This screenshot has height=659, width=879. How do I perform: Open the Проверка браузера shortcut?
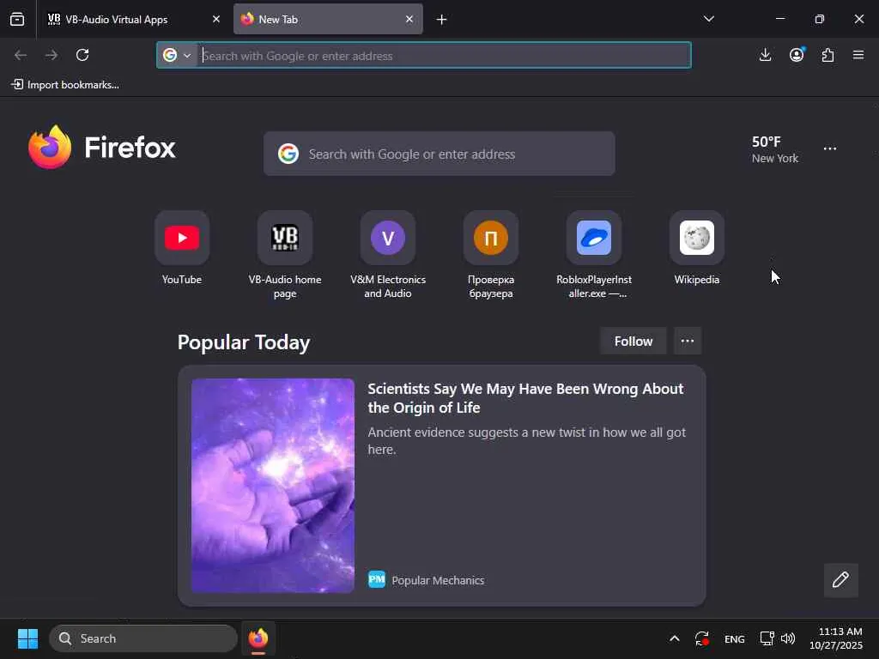click(x=491, y=254)
